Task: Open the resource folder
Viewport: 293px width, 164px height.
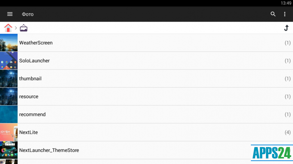Action: (29, 97)
